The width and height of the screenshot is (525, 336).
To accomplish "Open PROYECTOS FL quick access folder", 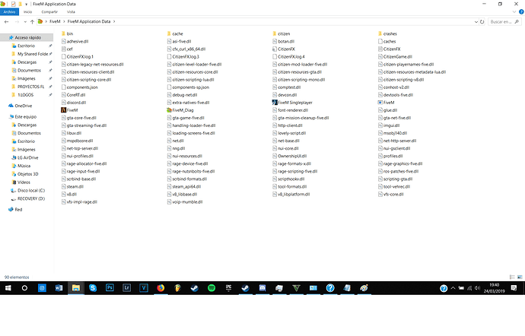I will point(30,87).
